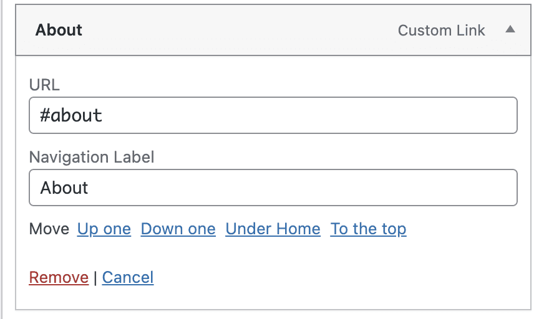Click the Move label text

tap(49, 229)
